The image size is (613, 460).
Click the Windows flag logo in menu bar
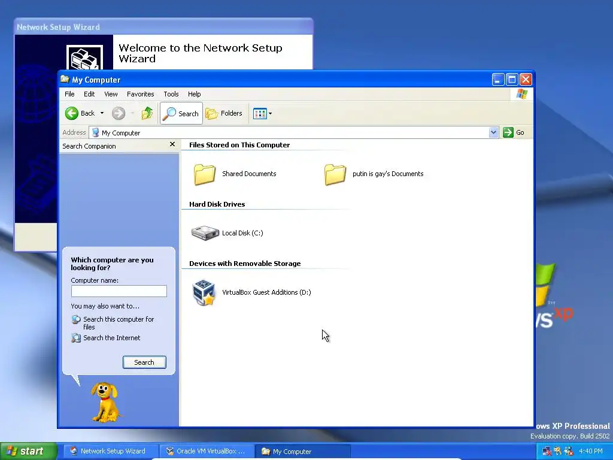coord(522,94)
